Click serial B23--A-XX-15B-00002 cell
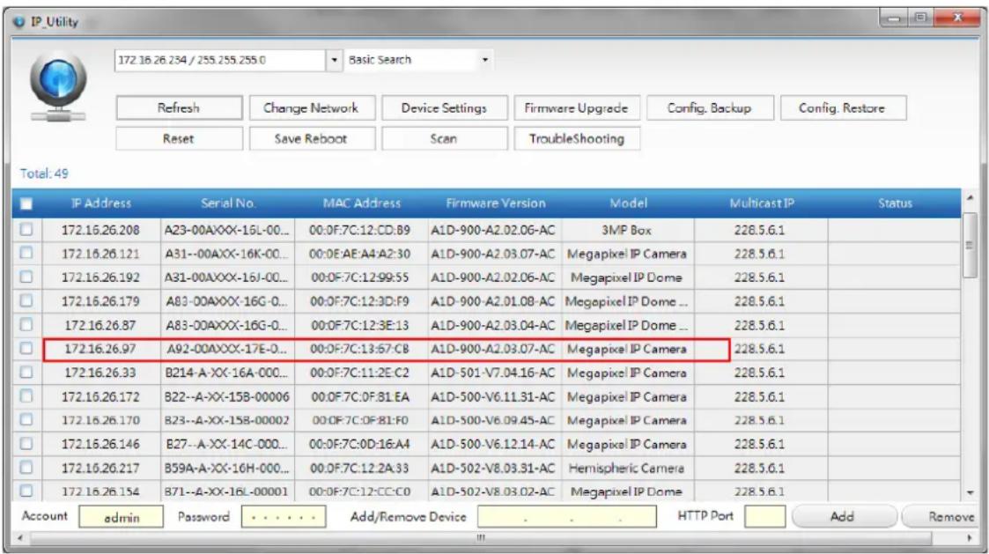The width and height of the screenshot is (989, 554). [227, 420]
